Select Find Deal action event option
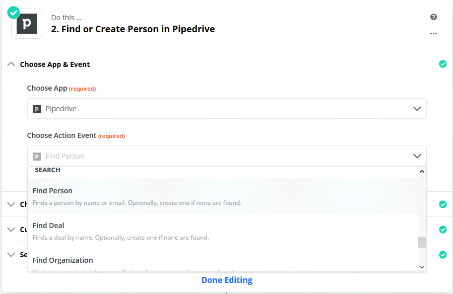This screenshot has width=453, height=294. [223, 231]
